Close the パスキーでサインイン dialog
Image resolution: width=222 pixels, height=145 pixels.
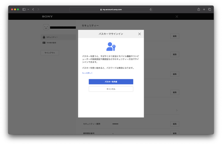coord(139,34)
